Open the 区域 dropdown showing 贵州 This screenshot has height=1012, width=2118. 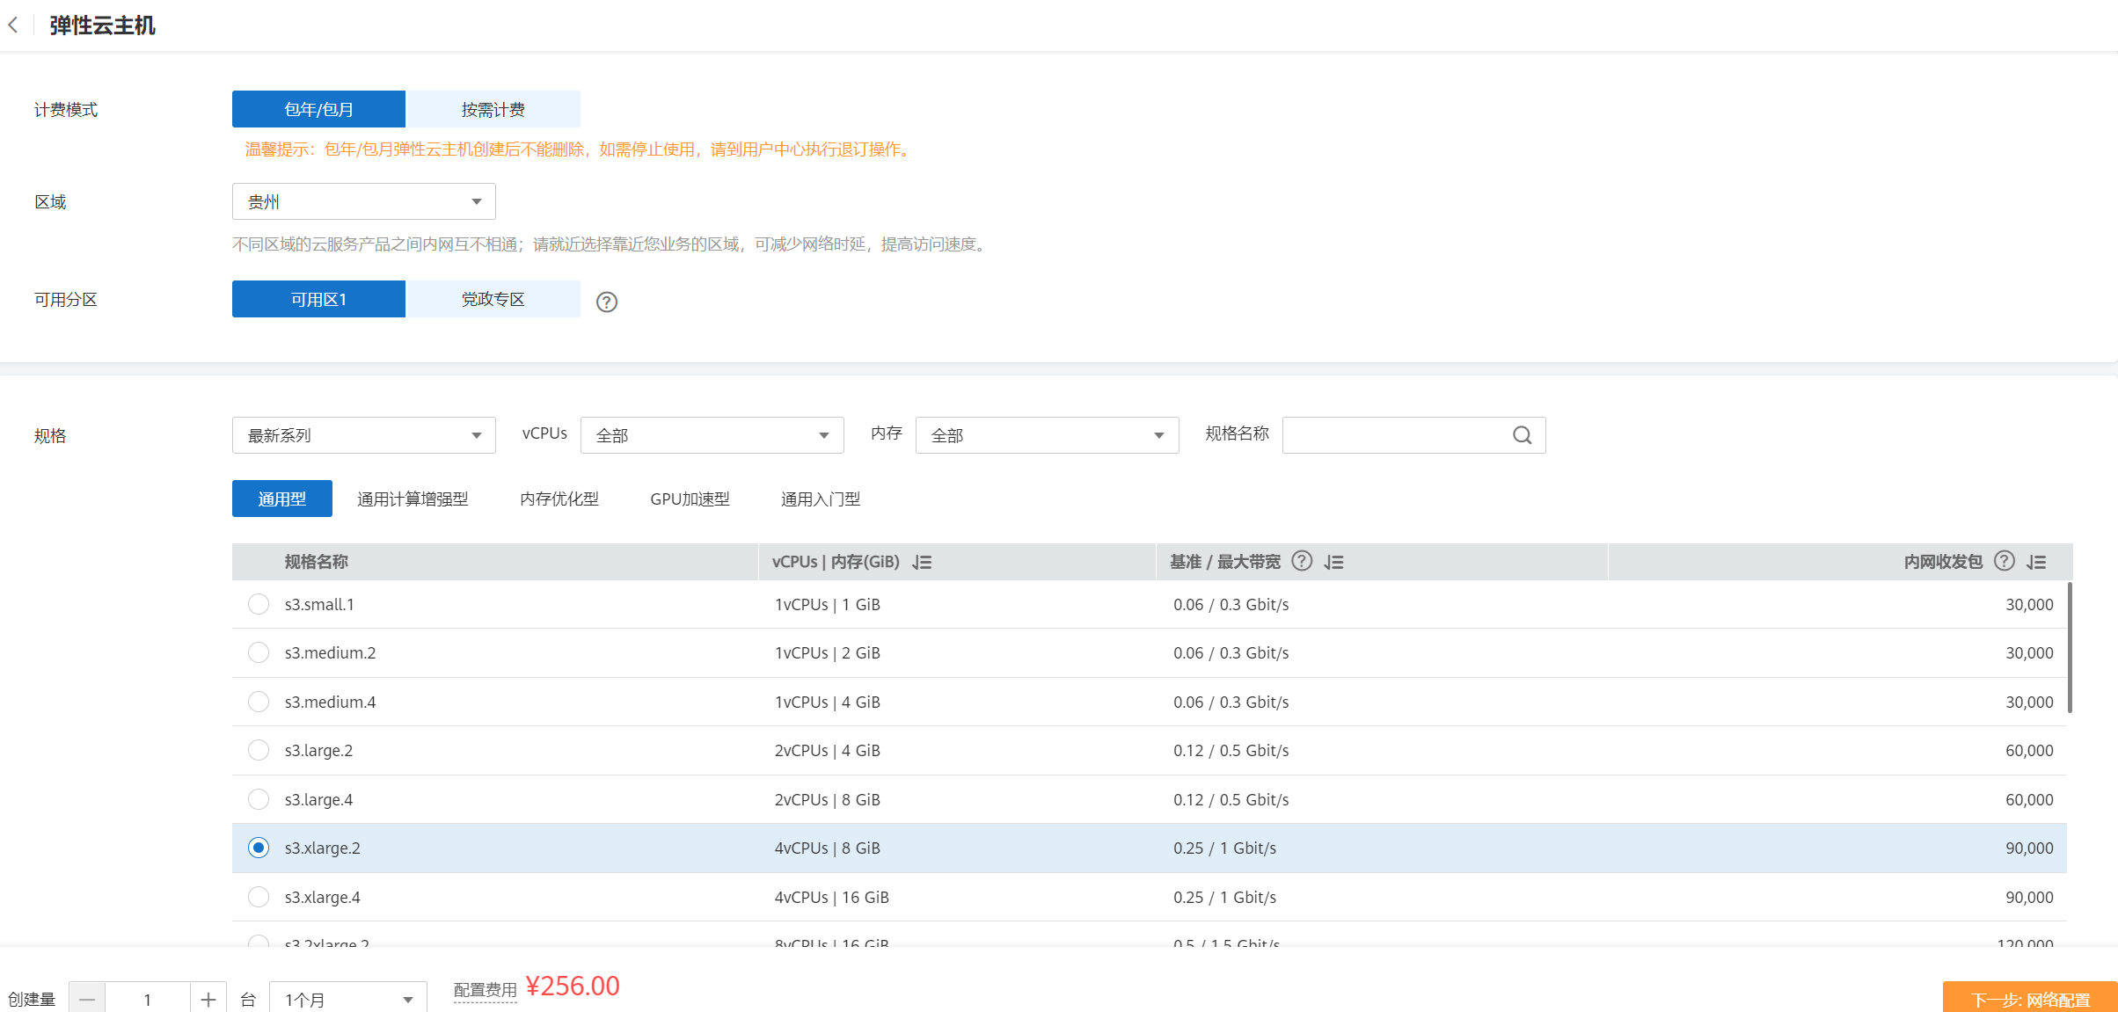click(x=363, y=201)
